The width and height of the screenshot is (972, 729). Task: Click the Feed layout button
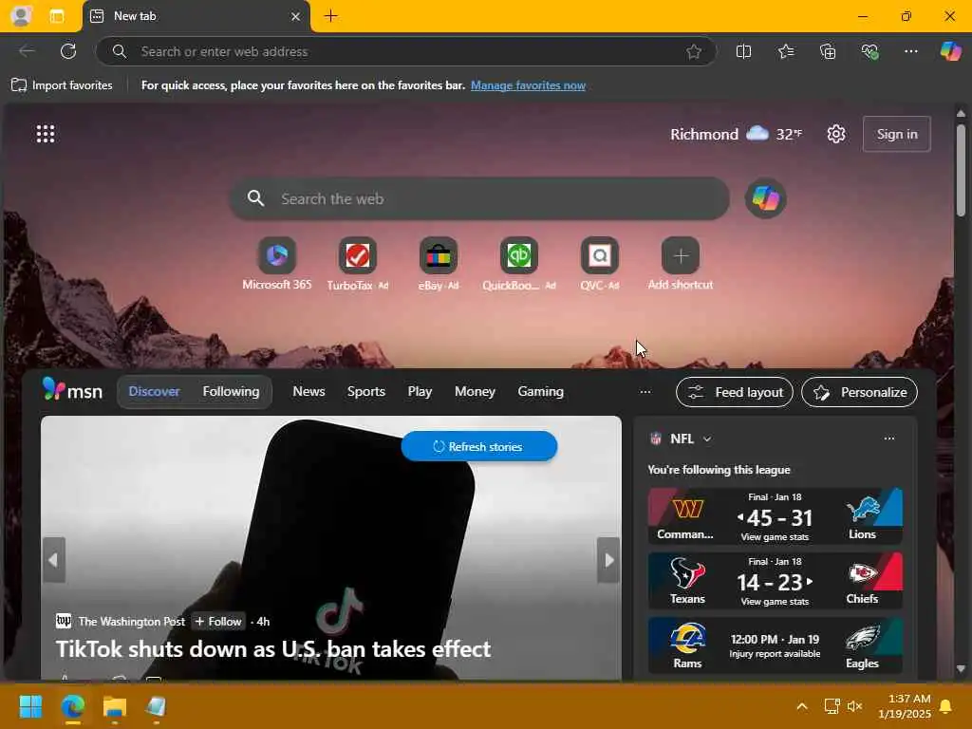[735, 392]
